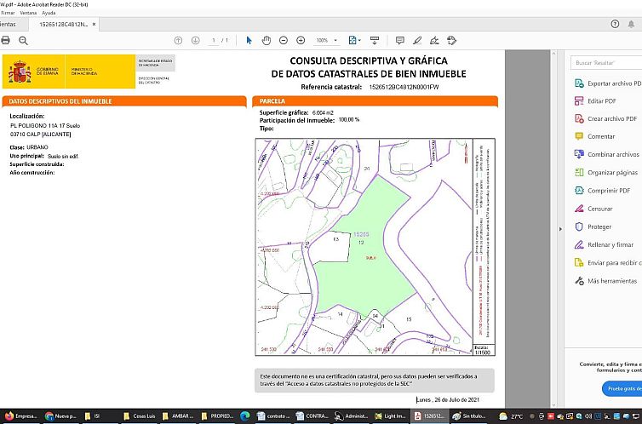Go to previous page arrow
The height and width of the screenshot is (424, 642).
(x=178, y=40)
